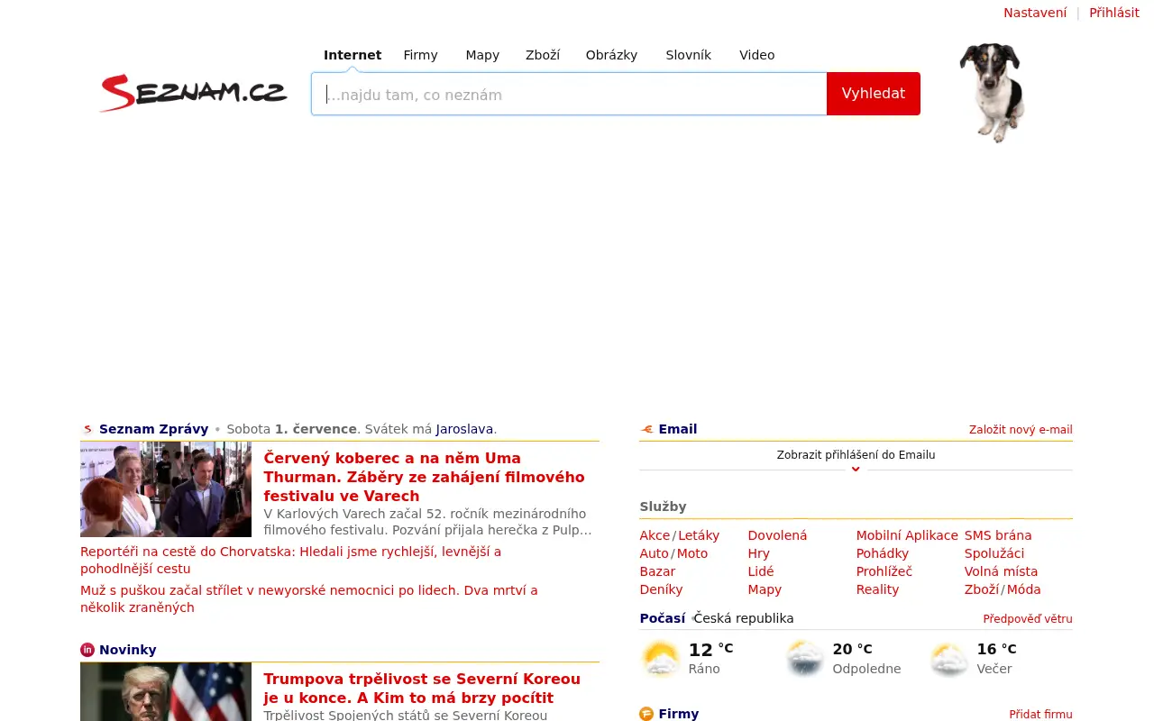The image size is (1154, 721).
Task: Open the Video search tab
Action: pyautogui.click(x=757, y=55)
